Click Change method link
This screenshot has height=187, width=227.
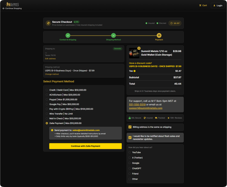52,74
